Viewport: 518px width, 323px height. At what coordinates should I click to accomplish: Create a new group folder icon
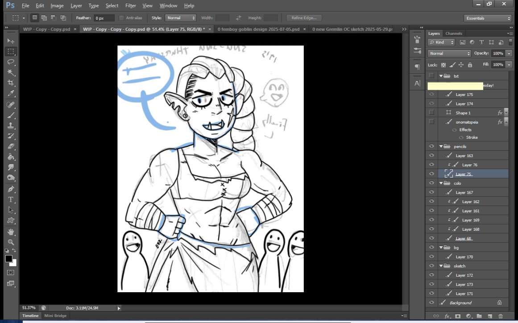coord(479,316)
